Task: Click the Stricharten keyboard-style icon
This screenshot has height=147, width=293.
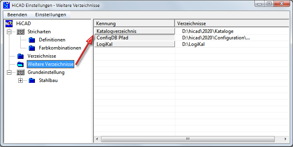Action: 20,32
